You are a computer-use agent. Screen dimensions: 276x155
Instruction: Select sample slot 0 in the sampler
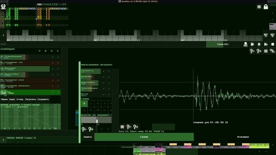(x=85, y=103)
